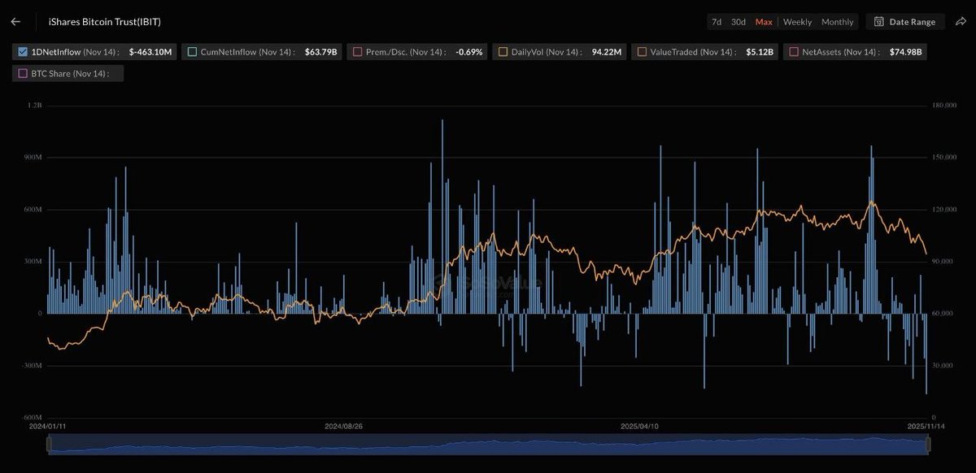Enable the CumNetInflow series checkbox
Screen dimensions: 976x473
click(190, 51)
